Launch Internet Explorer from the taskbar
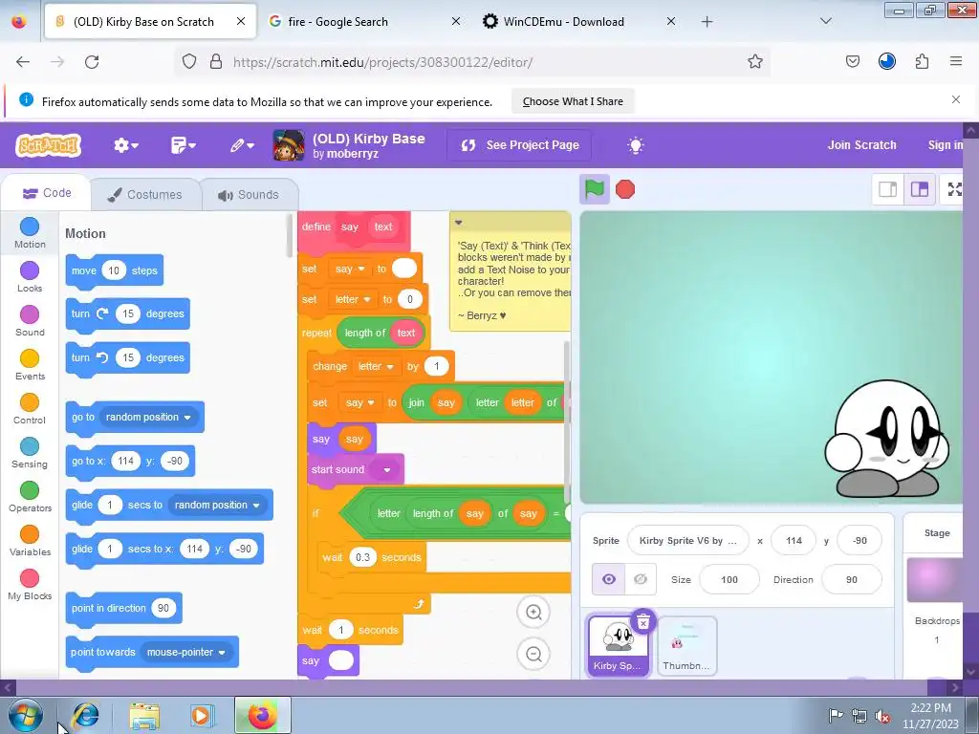This screenshot has width=979, height=734. (86, 715)
